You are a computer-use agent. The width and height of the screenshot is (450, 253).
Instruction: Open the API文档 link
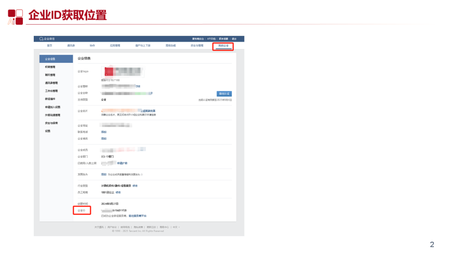211,39
